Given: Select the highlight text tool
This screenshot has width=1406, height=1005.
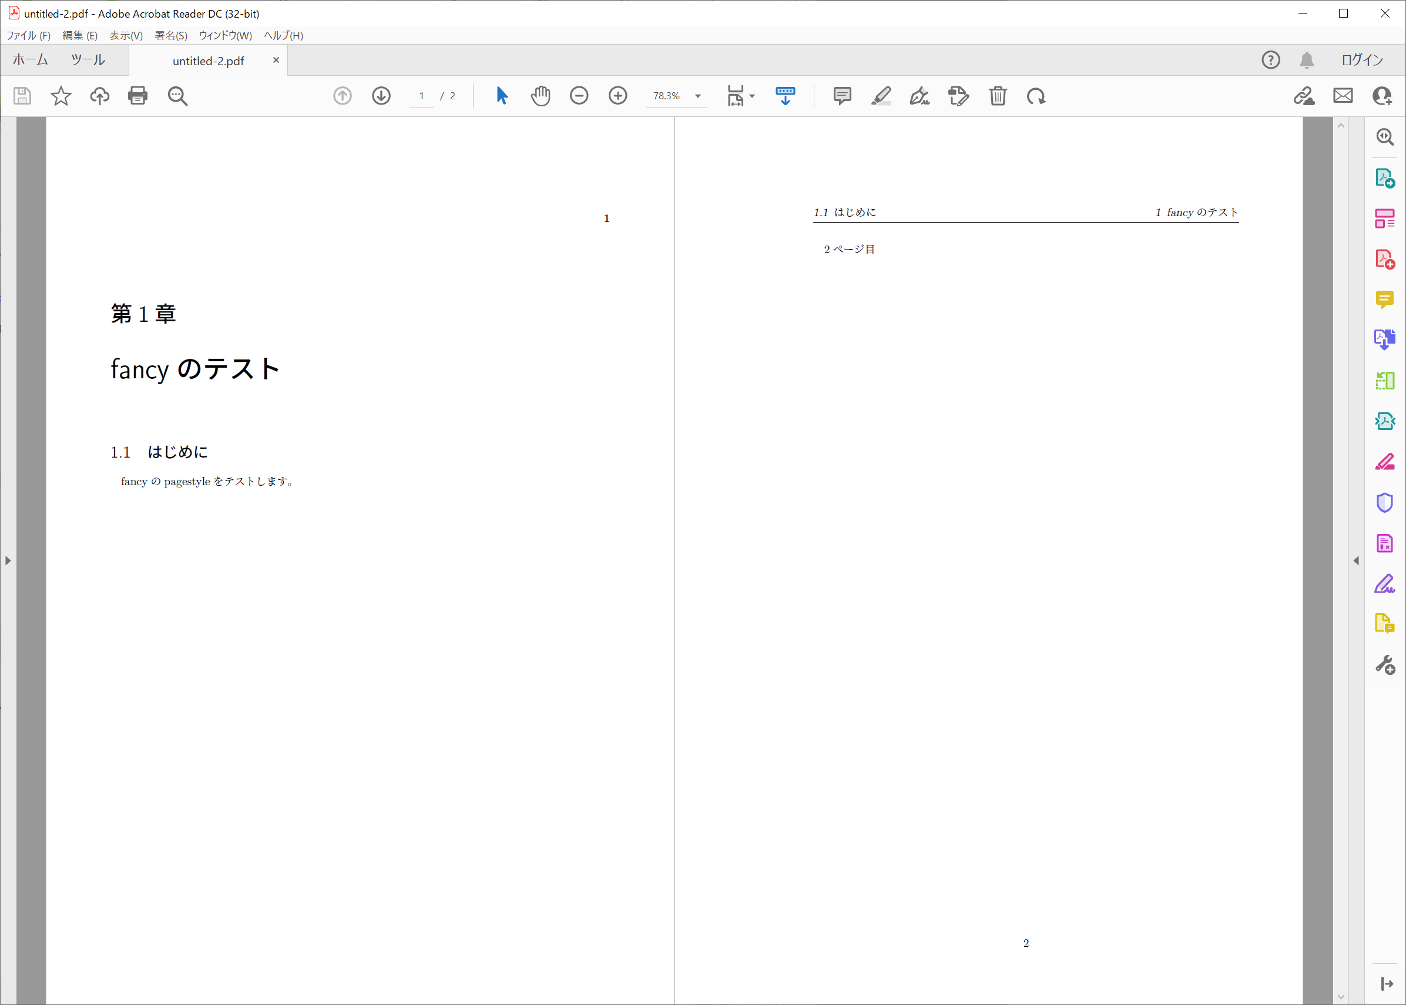Looking at the screenshot, I should tap(881, 96).
